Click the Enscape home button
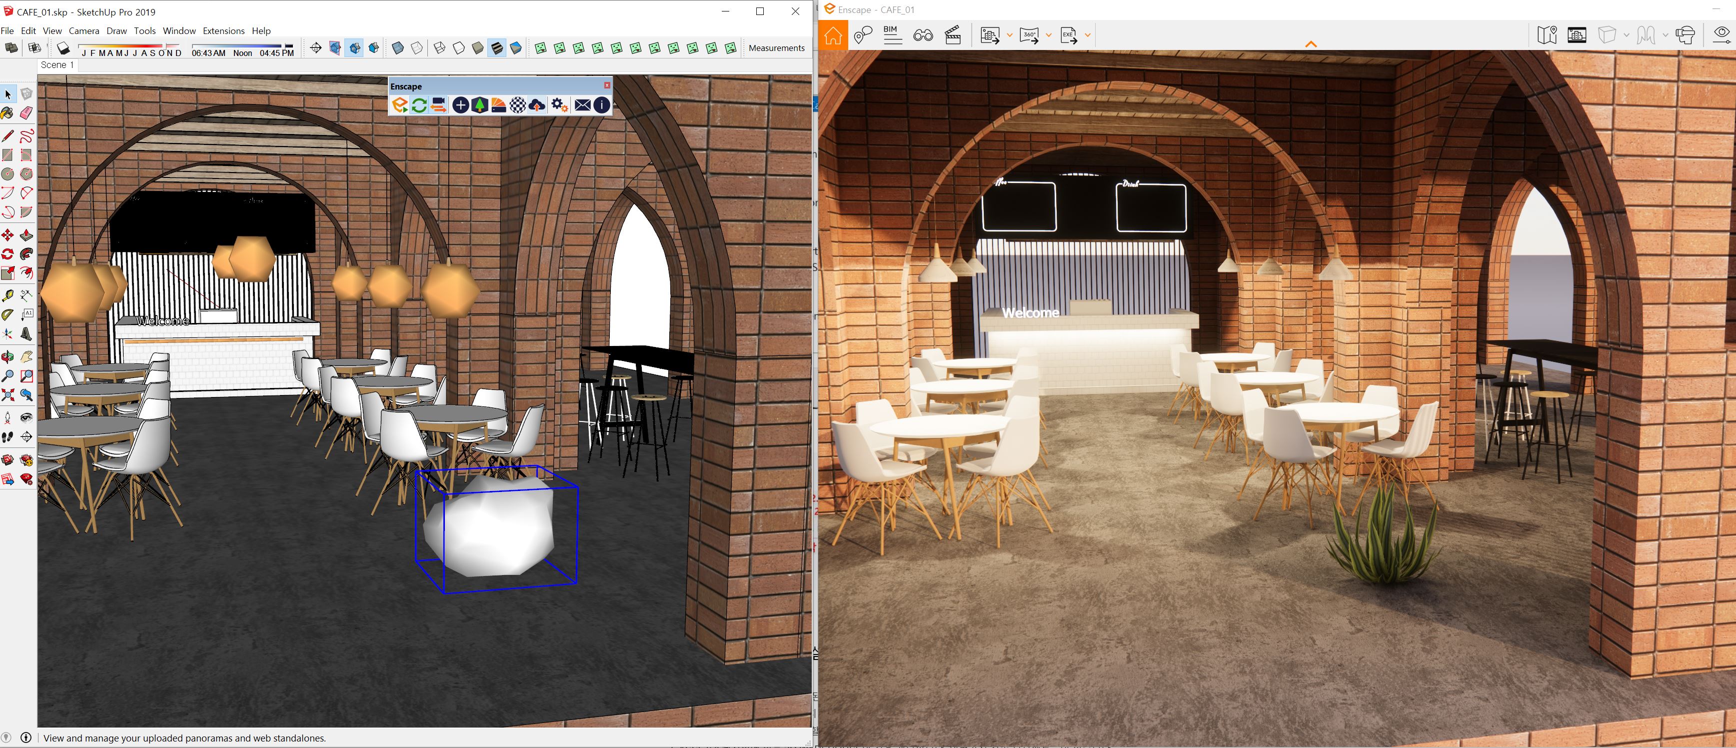Viewport: 1736px width, 748px height. point(833,35)
